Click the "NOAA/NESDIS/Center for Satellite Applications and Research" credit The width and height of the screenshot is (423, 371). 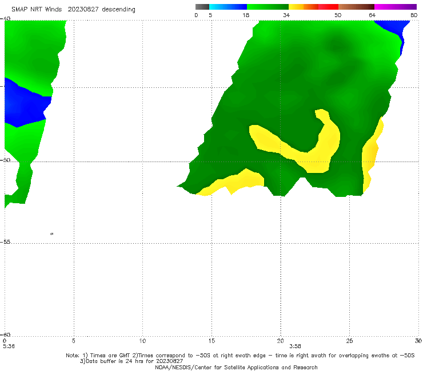pyautogui.click(x=236, y=367)
